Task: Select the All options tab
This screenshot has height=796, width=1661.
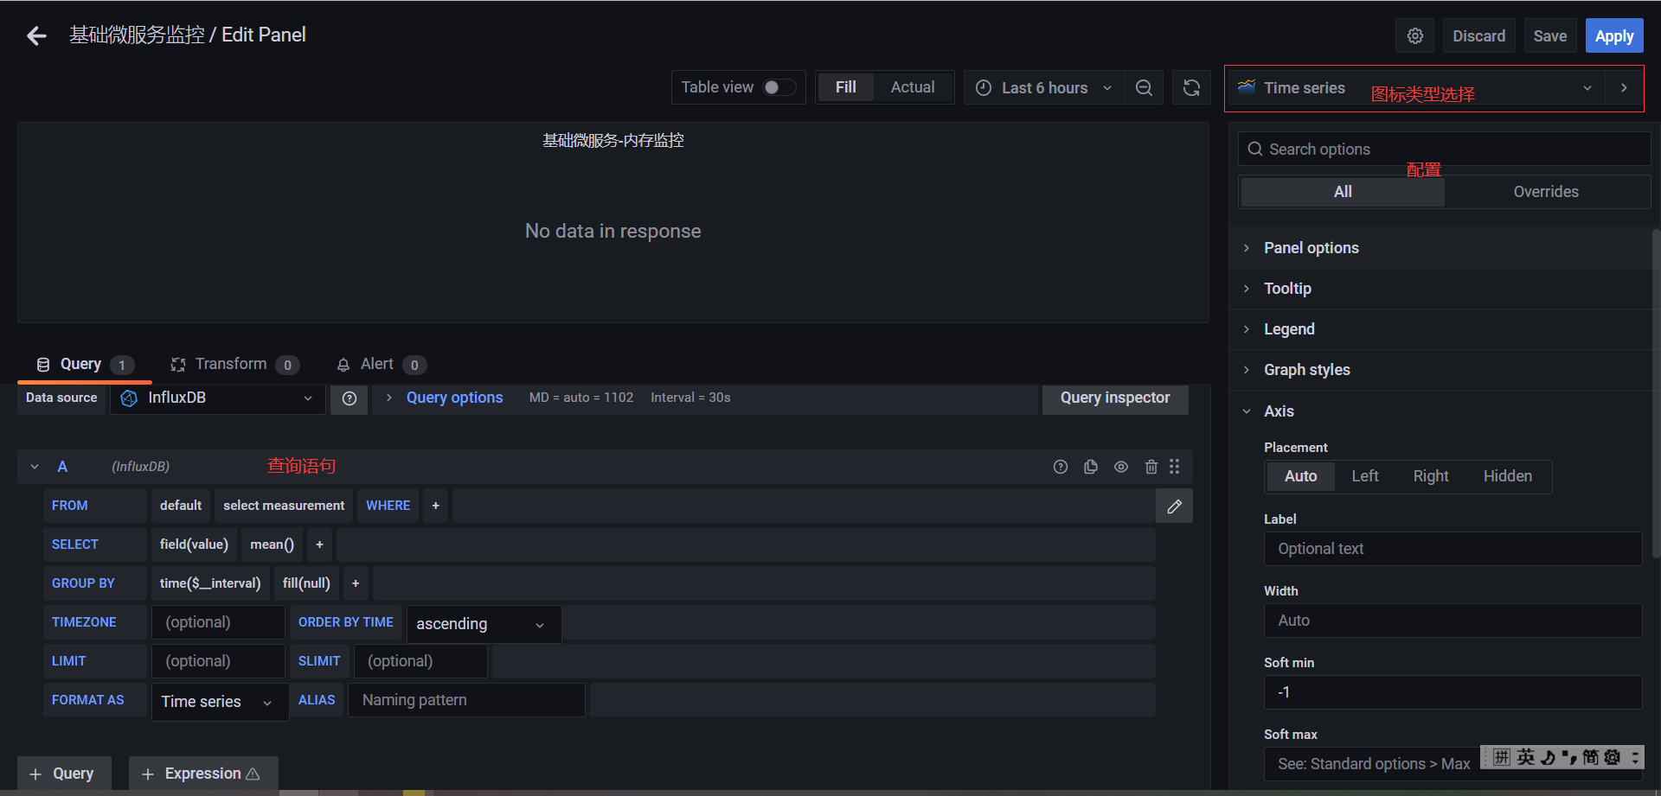Action: pos(1343,192)
